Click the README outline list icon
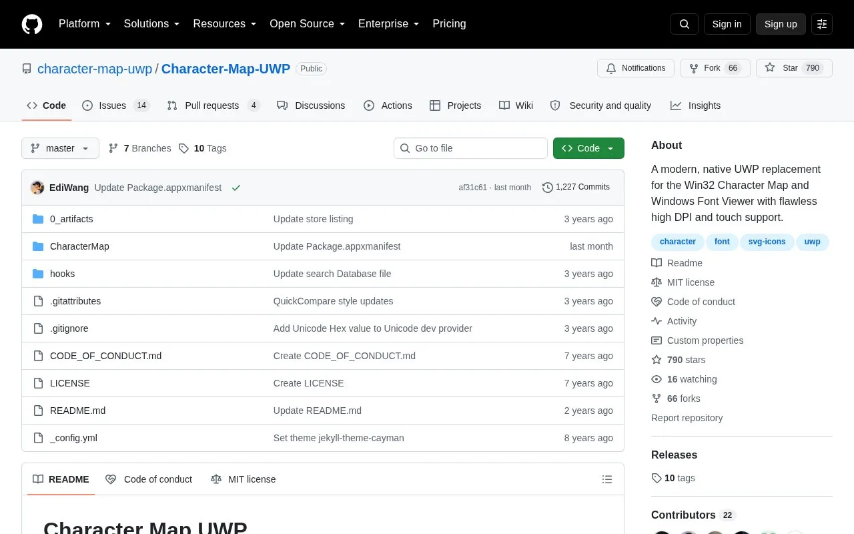The image size is (854, 534). pyautogui.click(x=607, y=479)
